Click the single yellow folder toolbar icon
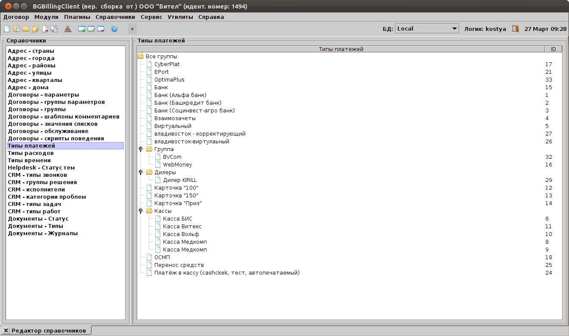 tap(26, 29)
